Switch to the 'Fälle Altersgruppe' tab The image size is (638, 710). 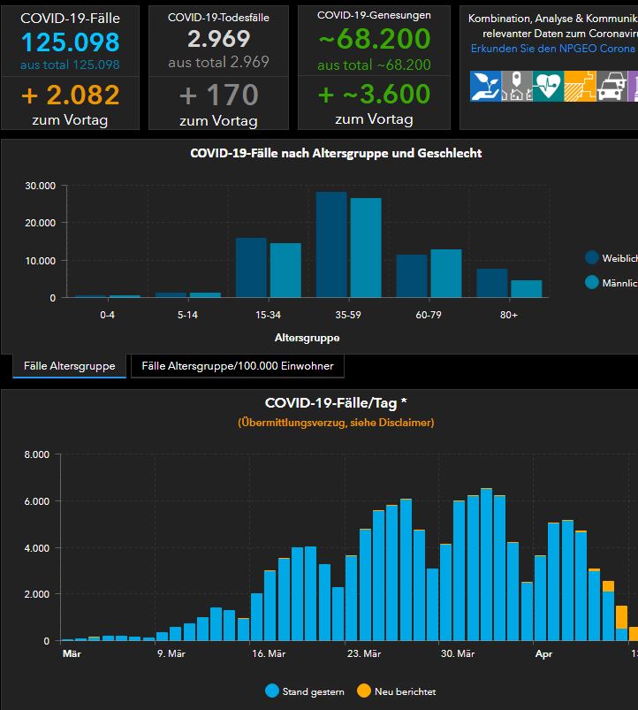69,366
